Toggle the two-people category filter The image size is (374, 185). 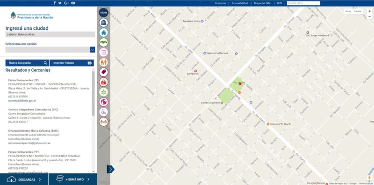(103, 62)
